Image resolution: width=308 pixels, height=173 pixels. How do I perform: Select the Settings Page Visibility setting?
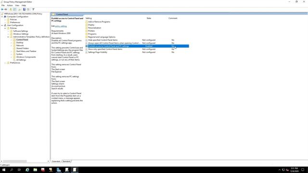coord(137,52)
